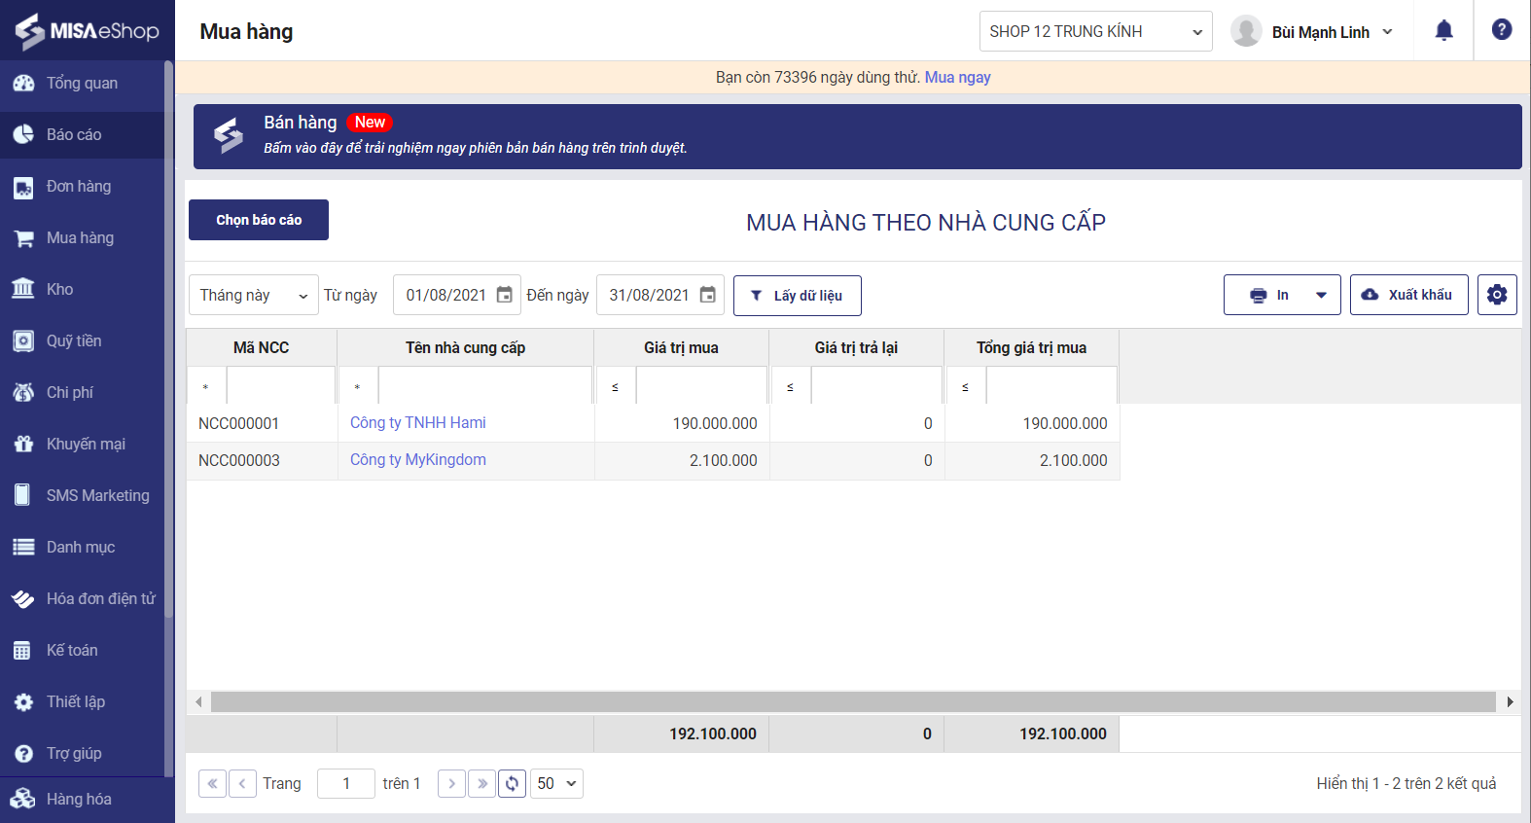
Task: Open the Tổng quan dashboard icon
Action: [23, 84]
